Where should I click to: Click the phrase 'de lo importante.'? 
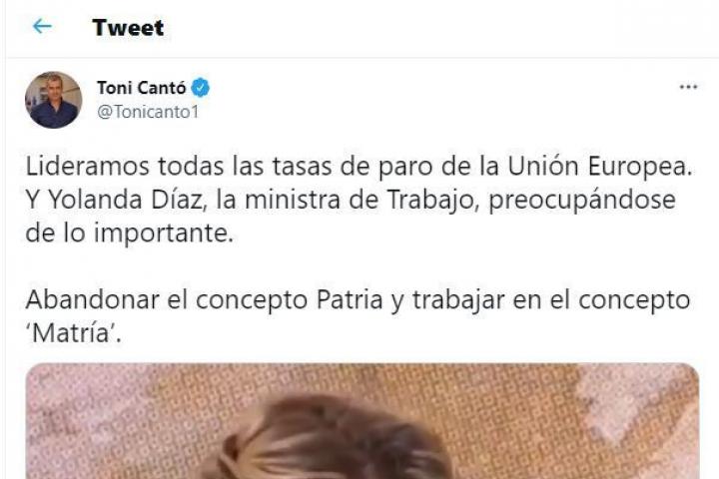[129, 234]
